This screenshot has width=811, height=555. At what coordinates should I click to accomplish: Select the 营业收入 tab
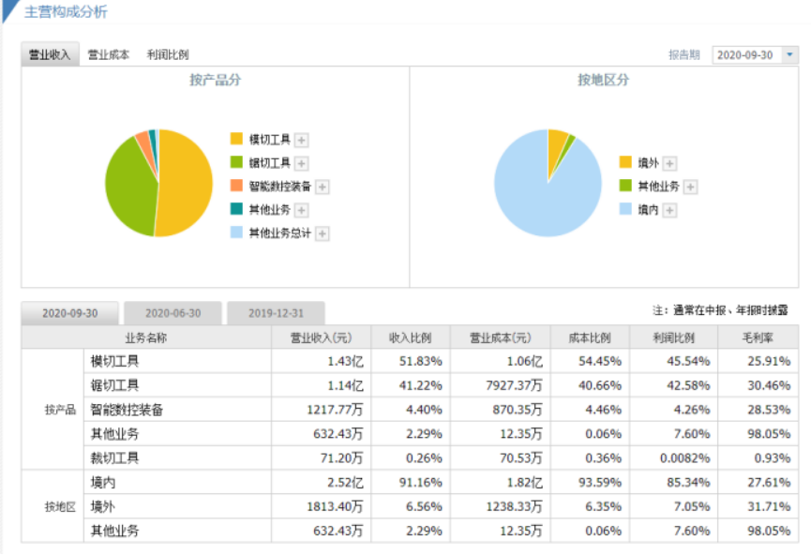(x=50, y=54)
